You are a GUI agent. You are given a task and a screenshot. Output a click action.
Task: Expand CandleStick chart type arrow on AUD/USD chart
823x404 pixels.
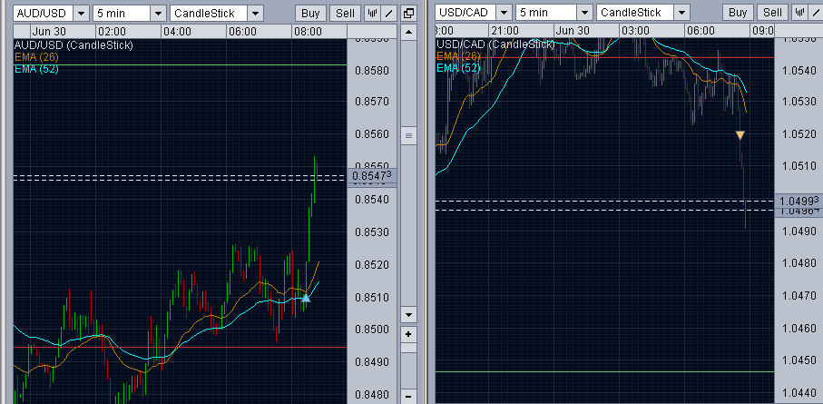tap(256, 13)
